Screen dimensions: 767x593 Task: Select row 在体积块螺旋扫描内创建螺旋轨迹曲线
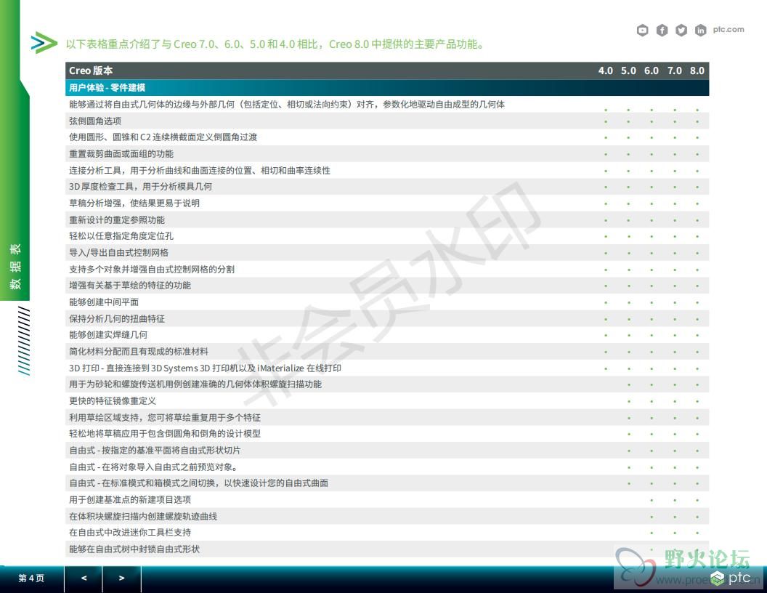(x=387, y=516)
